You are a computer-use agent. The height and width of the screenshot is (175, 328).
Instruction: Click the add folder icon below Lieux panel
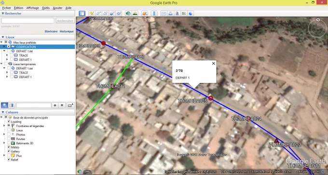pos(70,105)
